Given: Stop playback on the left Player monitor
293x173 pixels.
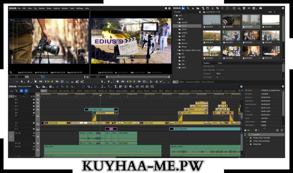Looking at the screenshot, I should pos(35,81).
